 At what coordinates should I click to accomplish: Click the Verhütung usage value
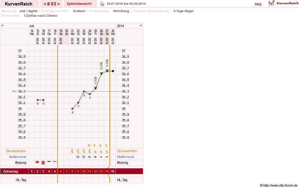pyautogui.click(x=121, y=11)
